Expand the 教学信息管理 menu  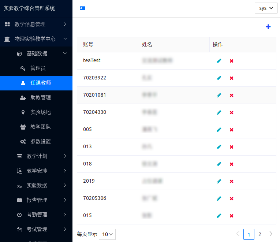tap(36, 24)
